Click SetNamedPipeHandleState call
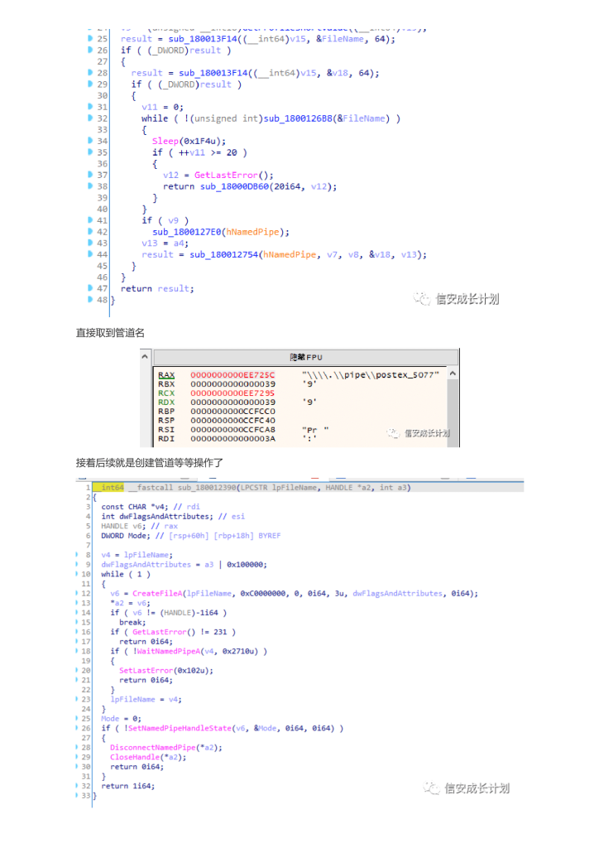 click(180, 729)
